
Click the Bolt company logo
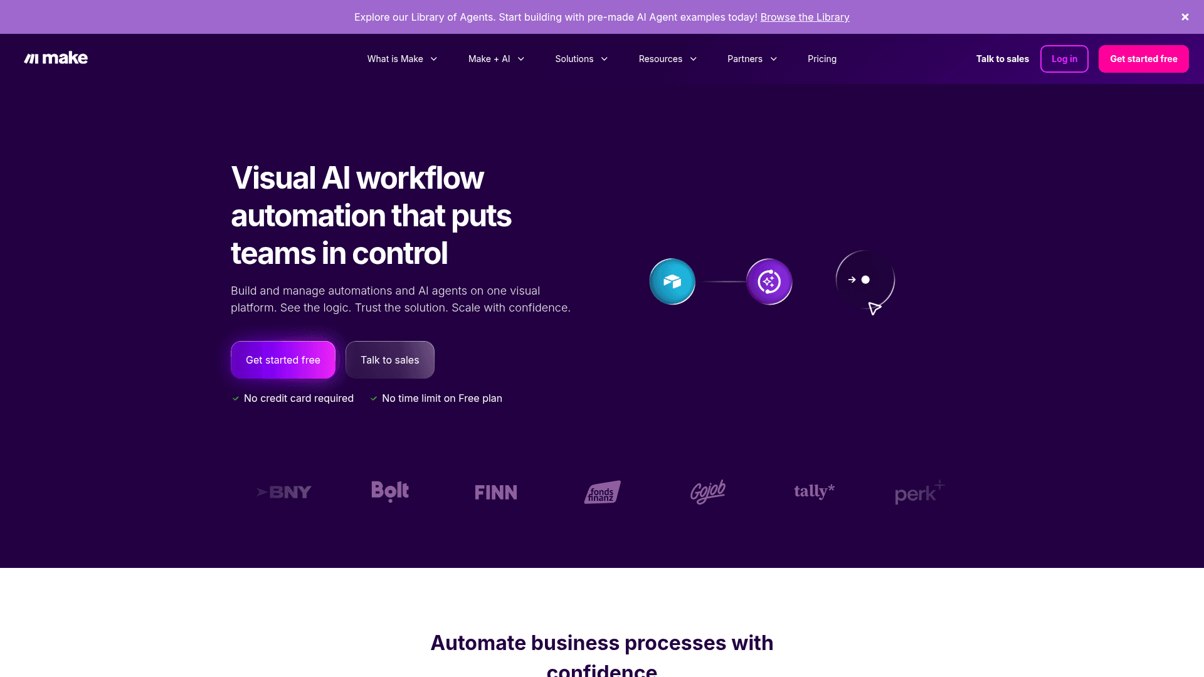389,492
